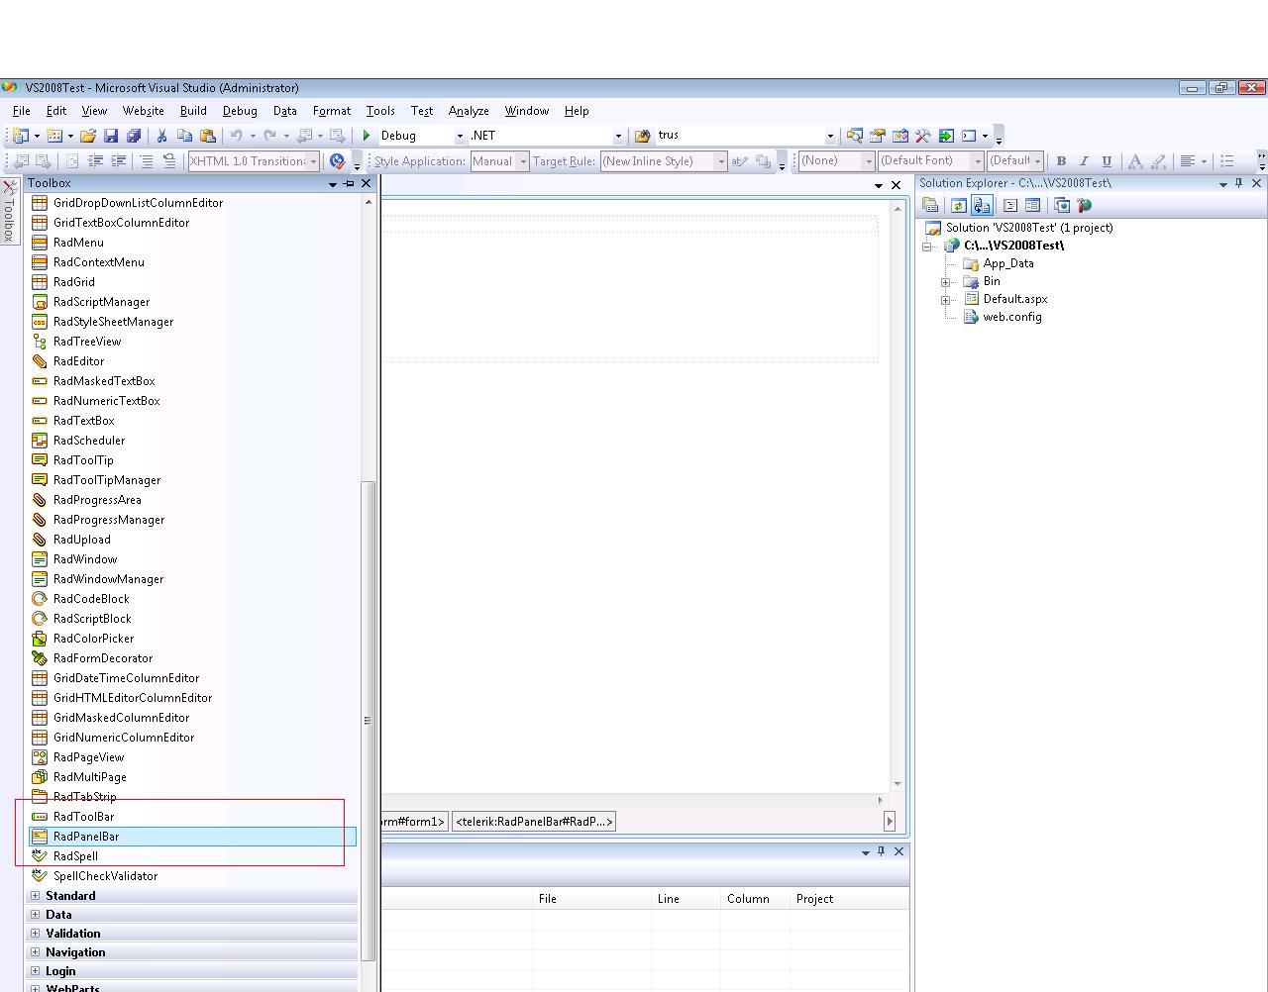Toggle Bold formatting button

[1061, 161]
